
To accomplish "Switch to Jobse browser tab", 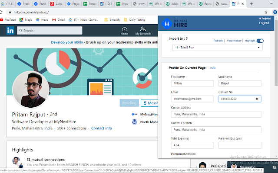I will pyautogui.click(x=172, y=4).
